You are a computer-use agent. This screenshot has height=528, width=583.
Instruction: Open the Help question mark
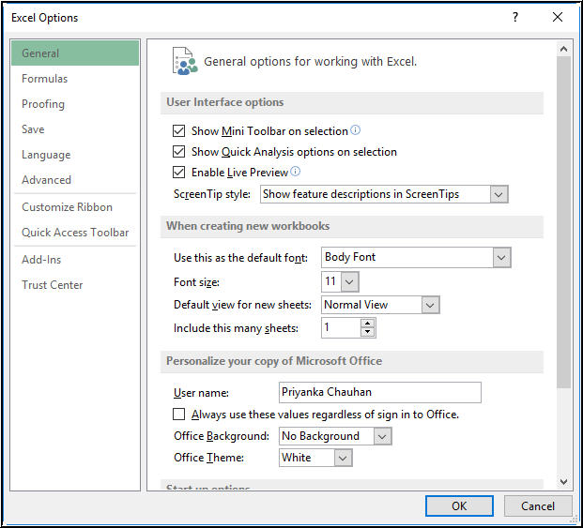tap(515, 17)
